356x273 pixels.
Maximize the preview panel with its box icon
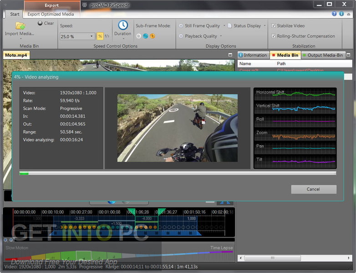point(230,55)
